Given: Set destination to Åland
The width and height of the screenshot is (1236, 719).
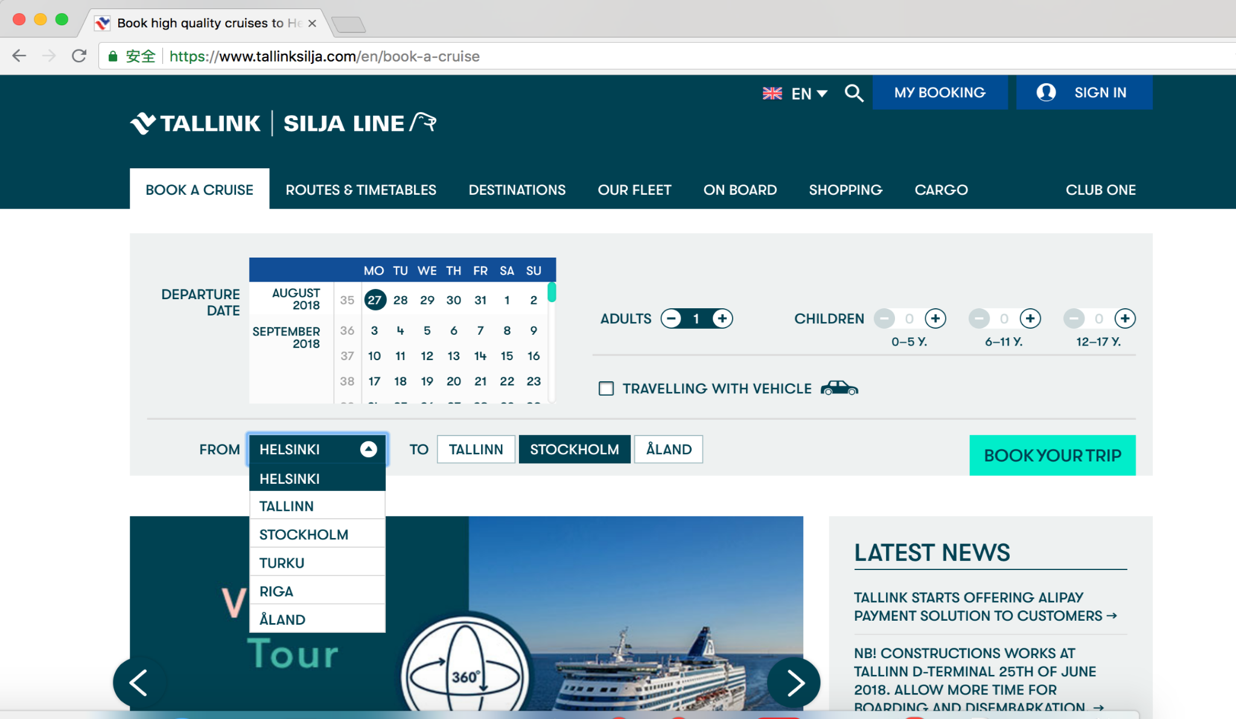Looking at the screenshot, I should (x=669, y=449).
